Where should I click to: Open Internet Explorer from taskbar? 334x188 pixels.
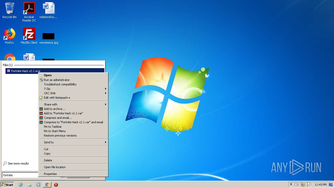click(21, 185)
